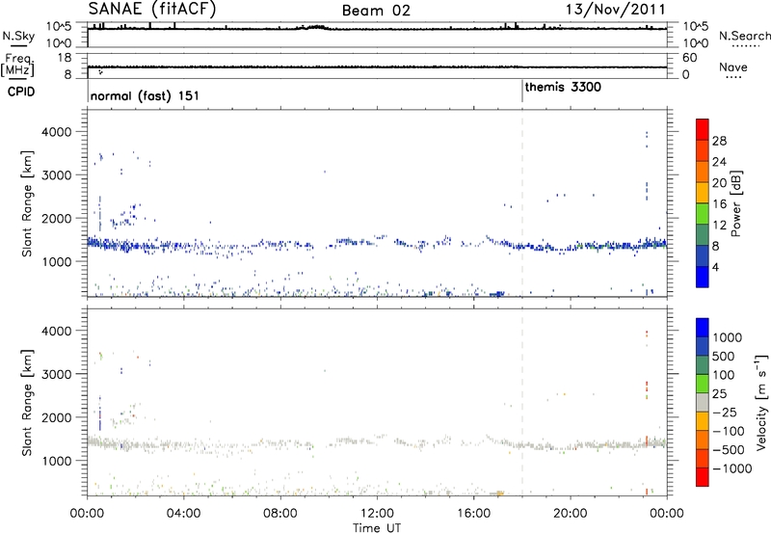The image size is (771, 534).
Task: Click the dashed CPID change line in velocity panel
Action: coord(522,402)
